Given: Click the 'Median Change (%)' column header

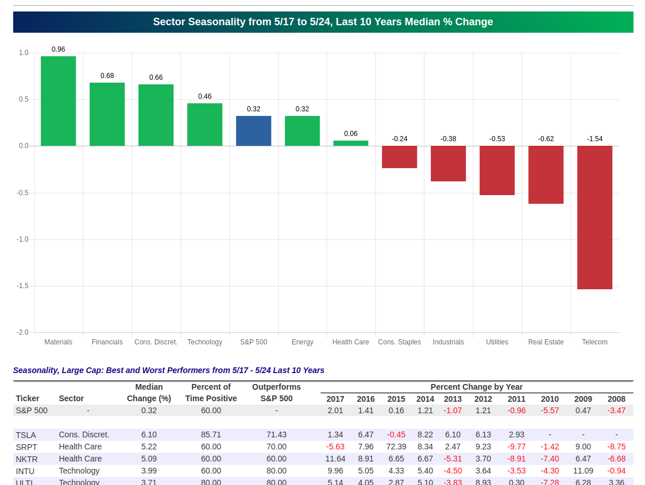Looking at the screenshot, I should (x=149, y=393).
